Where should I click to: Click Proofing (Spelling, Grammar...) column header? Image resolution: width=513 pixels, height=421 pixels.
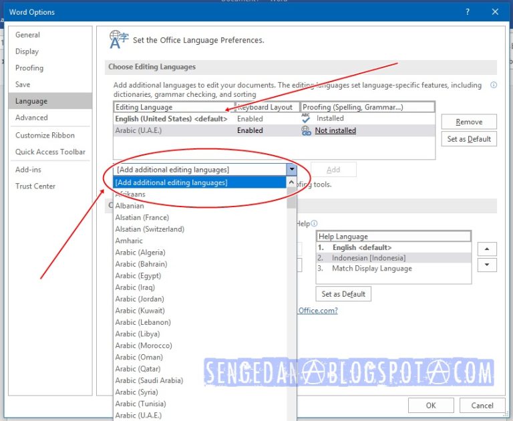367,108
